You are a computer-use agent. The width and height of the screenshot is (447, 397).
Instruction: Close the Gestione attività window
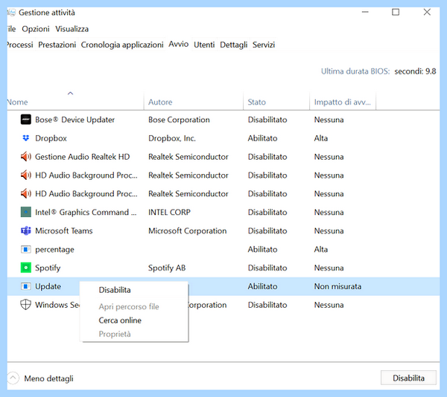[427, 12]
